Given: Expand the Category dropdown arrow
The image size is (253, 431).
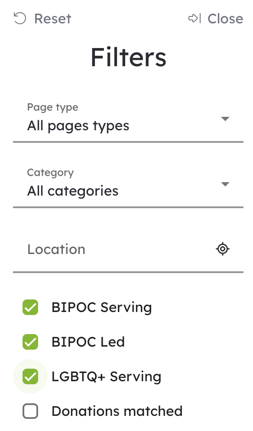Looking at the screenshot, I should [x=225, y=184].
